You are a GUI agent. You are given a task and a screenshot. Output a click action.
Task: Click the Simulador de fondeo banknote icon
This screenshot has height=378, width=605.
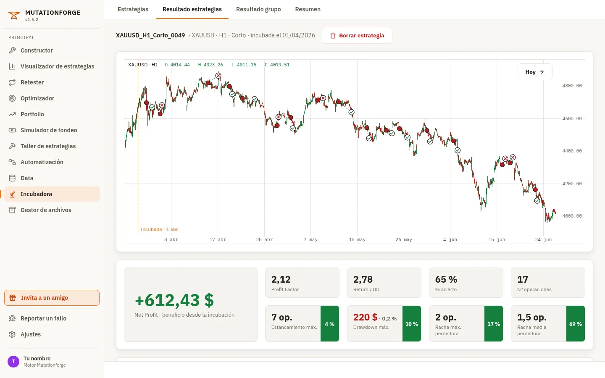tap(12, 130)
